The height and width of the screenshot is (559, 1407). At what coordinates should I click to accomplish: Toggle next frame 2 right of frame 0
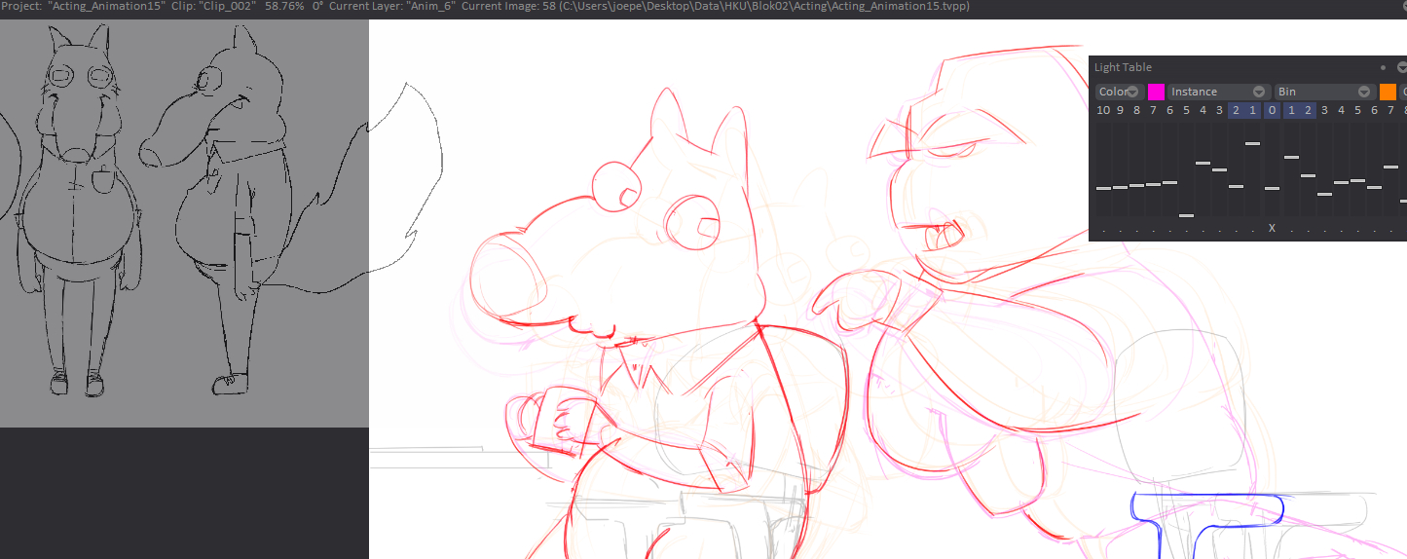point(1308,110)
